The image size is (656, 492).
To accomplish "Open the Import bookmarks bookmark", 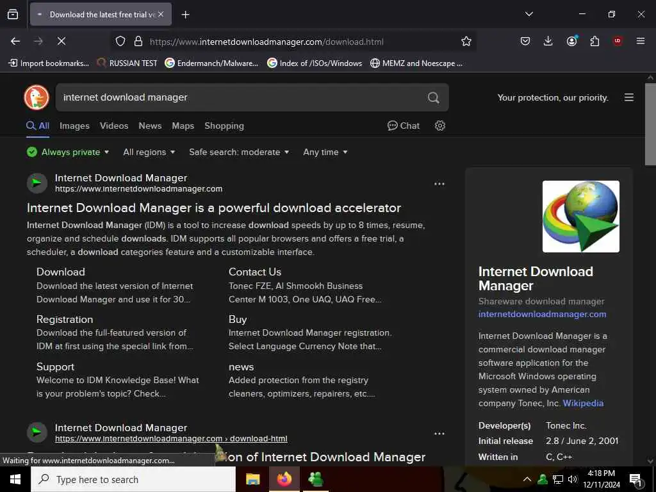I will [49, 63].
